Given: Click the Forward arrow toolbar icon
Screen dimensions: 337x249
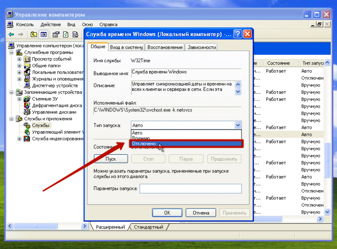Looking at the screenshot, I should click(x=21, y=34).
